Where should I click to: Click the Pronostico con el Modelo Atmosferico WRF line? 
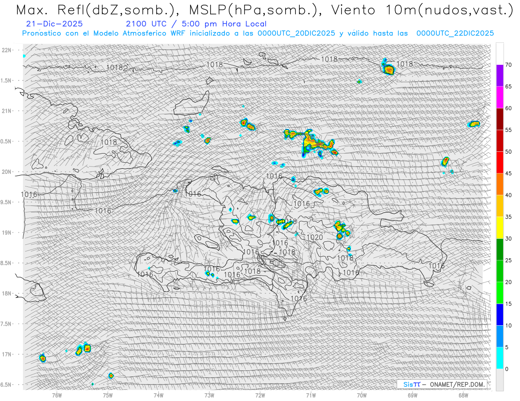(x=258, y=33)
